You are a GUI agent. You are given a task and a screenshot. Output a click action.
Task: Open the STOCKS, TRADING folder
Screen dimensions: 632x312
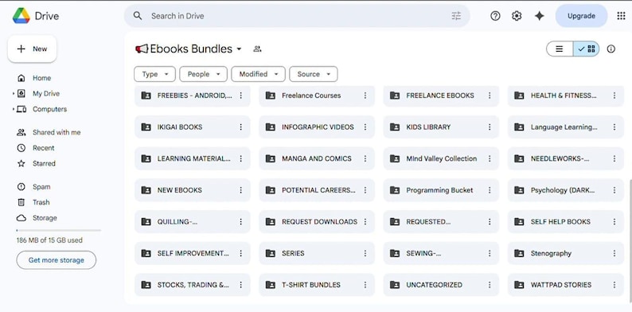[193, 285]
